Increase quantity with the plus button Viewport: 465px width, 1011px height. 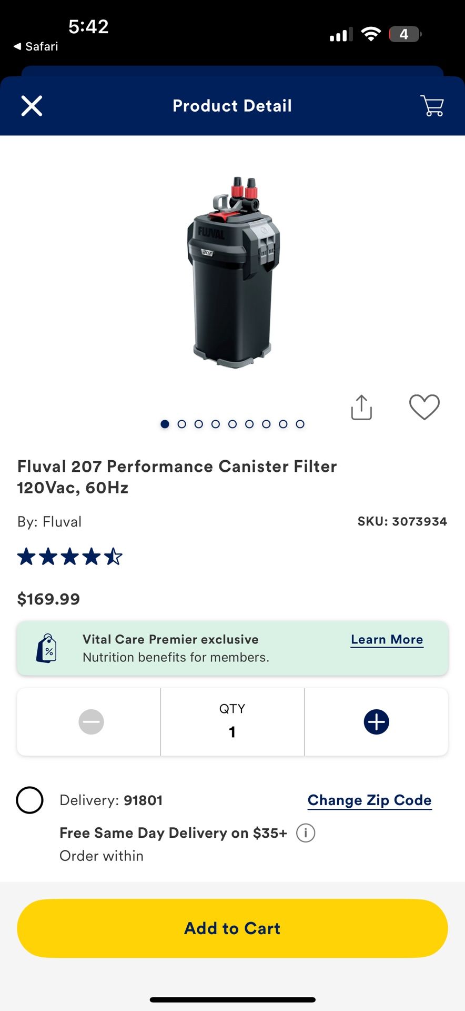[376, 721]
